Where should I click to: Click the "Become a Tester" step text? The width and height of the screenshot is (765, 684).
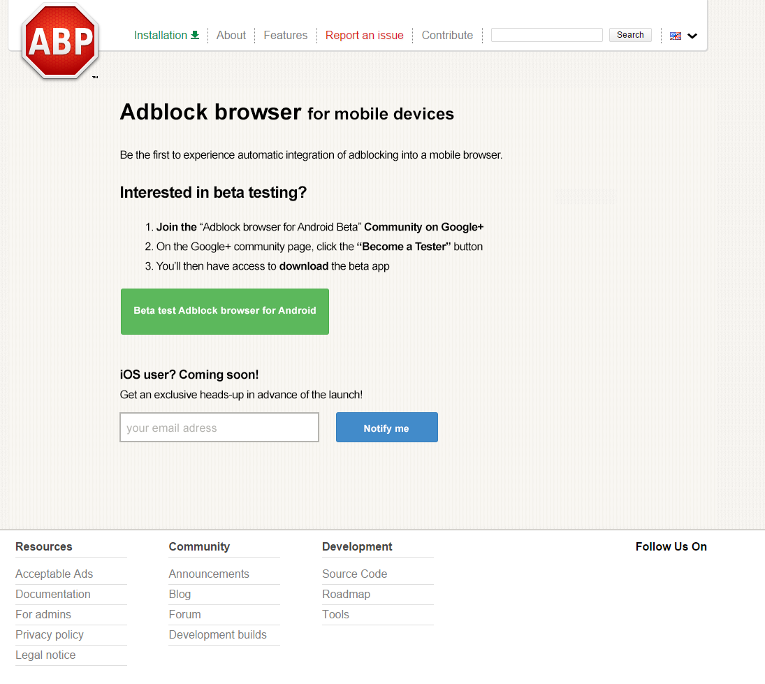(x=404, y=247)
